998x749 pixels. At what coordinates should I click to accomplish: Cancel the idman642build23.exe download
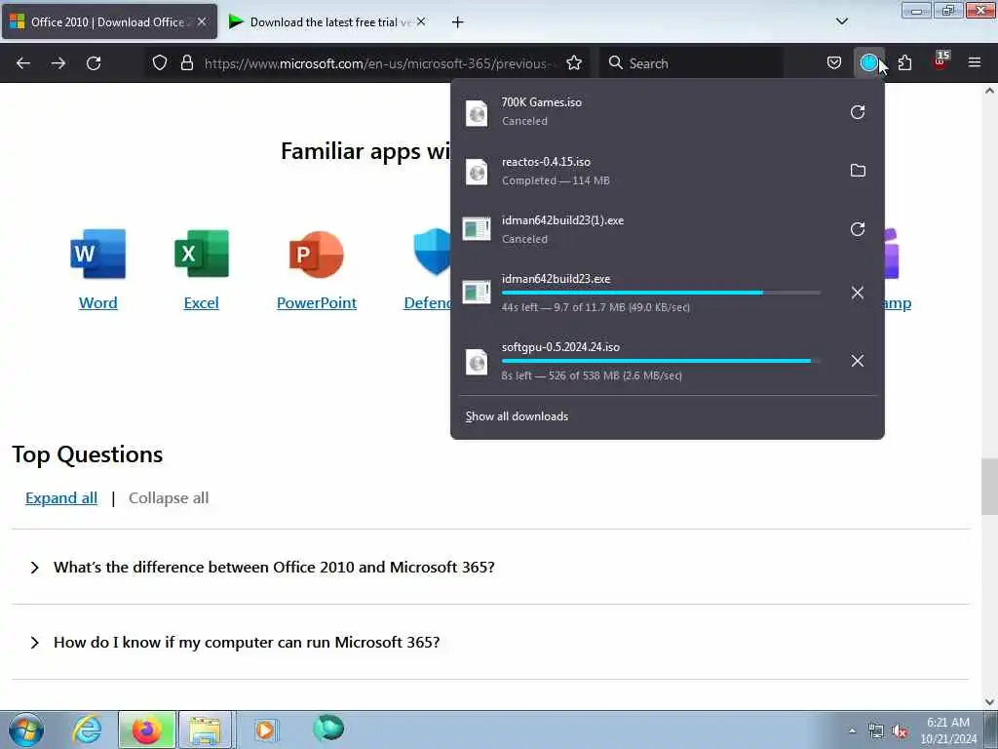coord(858,293)
